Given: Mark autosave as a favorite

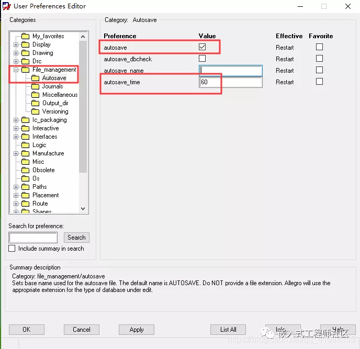Looking at the screenshot, I should tap(319, 47).
